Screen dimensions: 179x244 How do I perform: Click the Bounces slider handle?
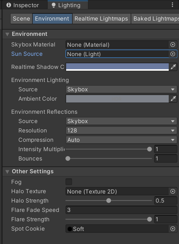(68, 159)
